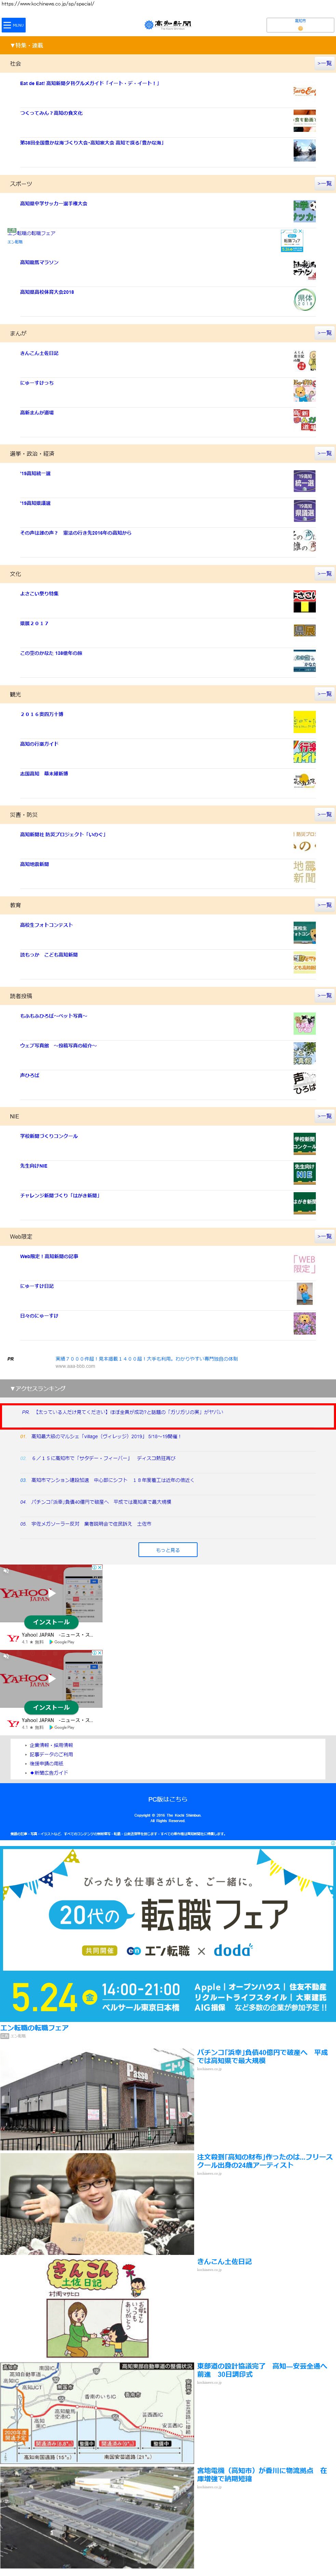Open the この空のかなた 138億年の旅 link
336x2576 pixels.
pos(51,653)
